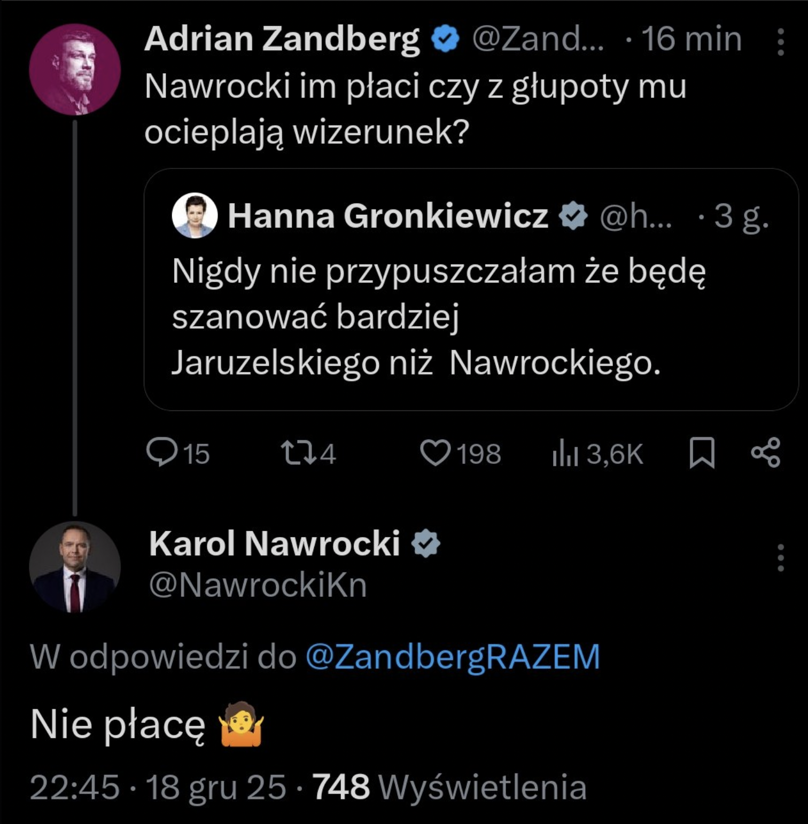Like Adrian Zandberg's tweet with heart

[435, 453]
